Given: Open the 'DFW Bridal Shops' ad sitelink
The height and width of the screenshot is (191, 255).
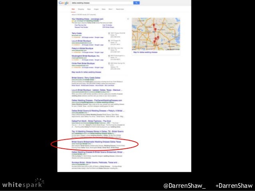Looking at the screenshot, I should tap(108, 27).
